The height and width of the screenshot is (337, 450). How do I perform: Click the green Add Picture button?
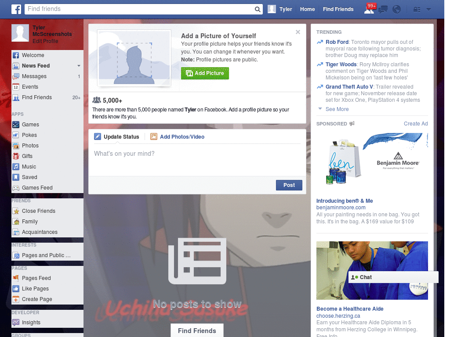pos(205,73)
